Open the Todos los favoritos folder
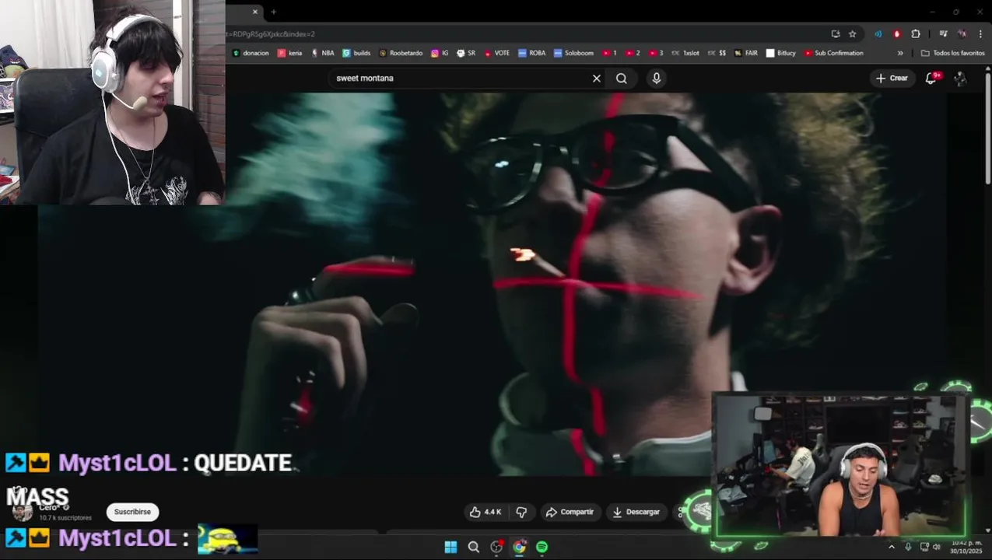Screen dimensions: 992x560 [953, 53]
